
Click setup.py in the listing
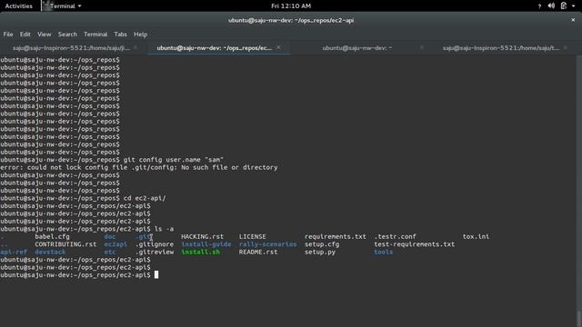coord(320,253)
